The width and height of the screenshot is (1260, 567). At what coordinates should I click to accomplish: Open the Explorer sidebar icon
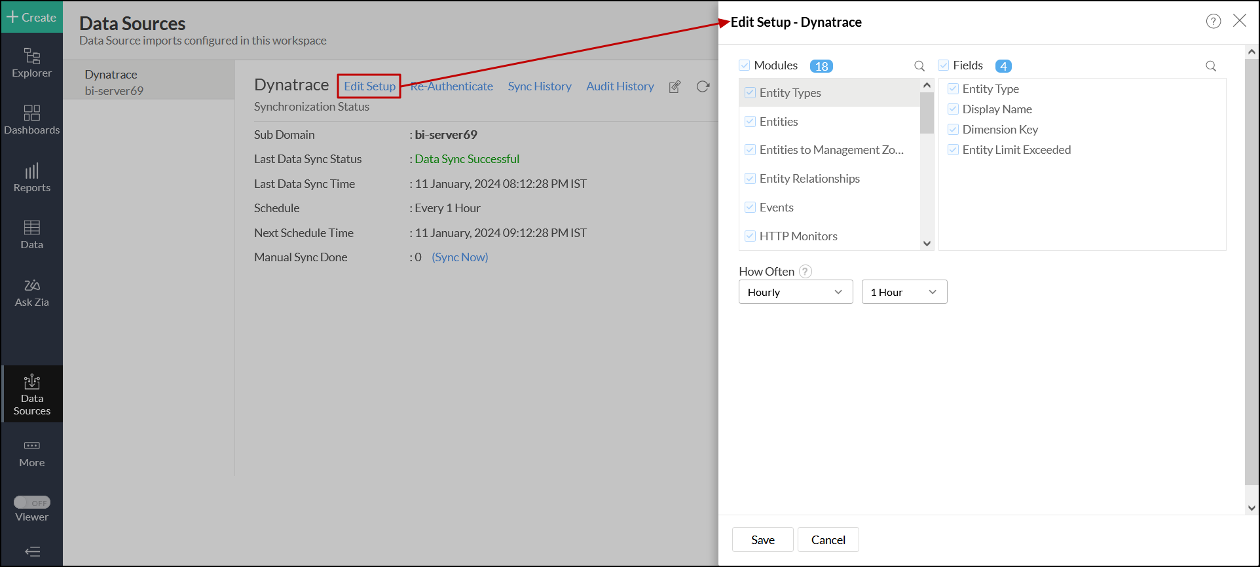pos(31,63)
